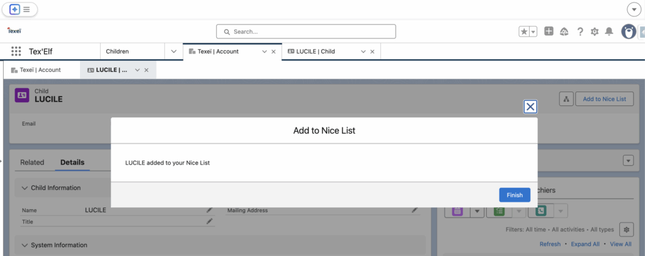The width and height of the screenshot is (645, 256).
Task: Open the Trailhead guidance icon
Action: tap(564, 32)
